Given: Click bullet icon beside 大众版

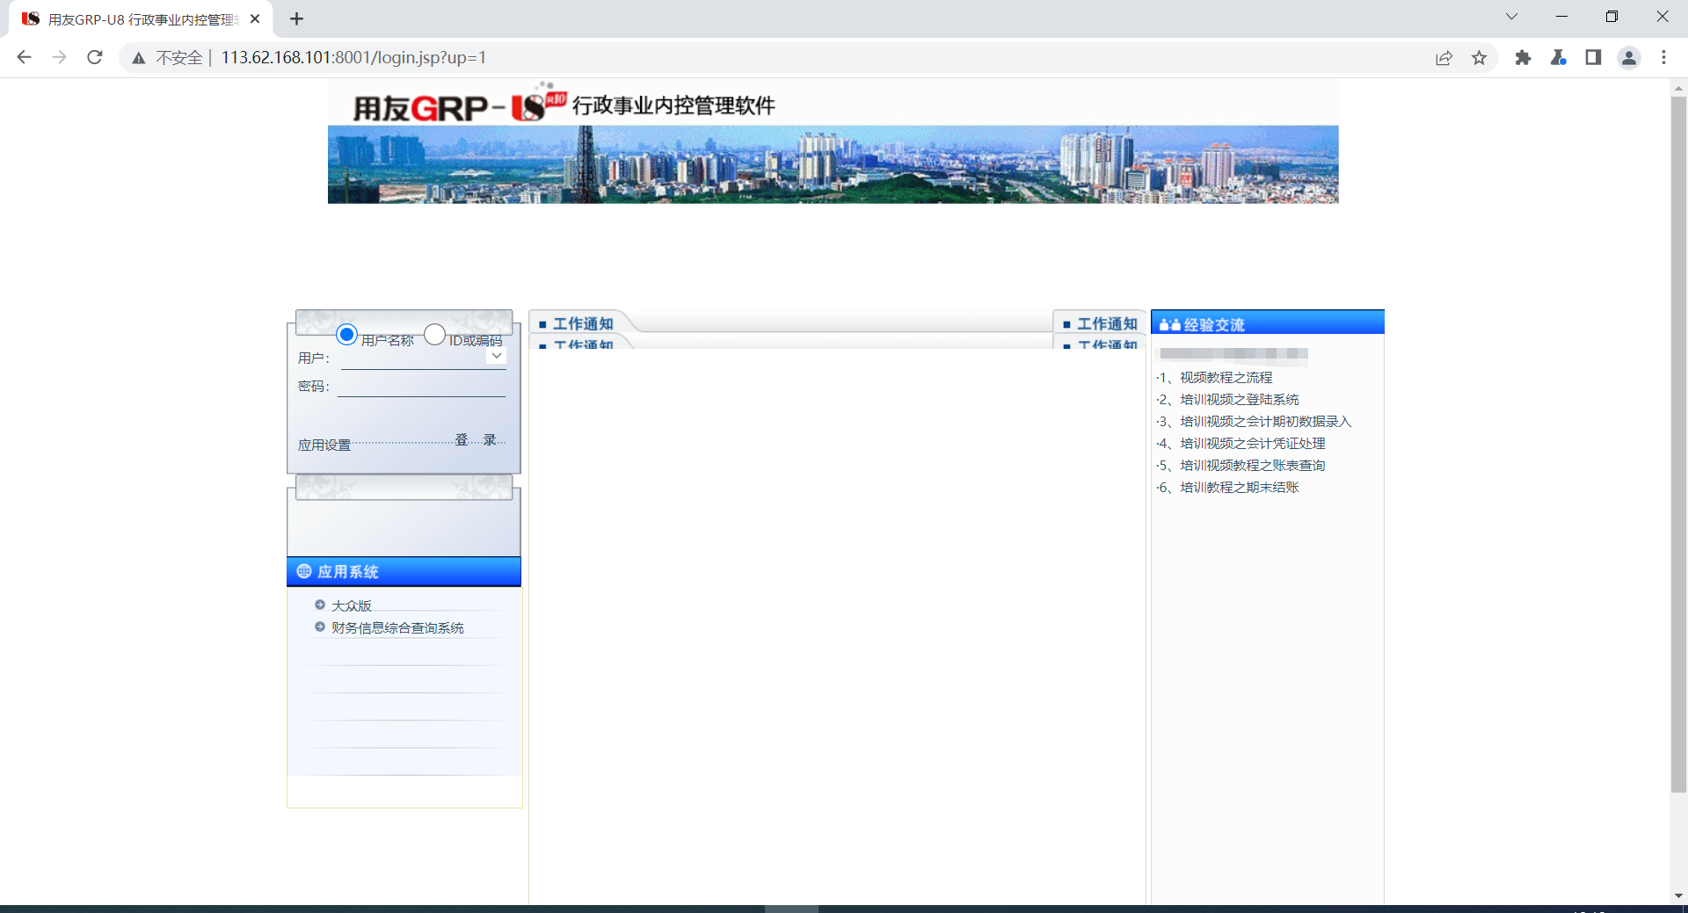Looking at the screenshot, I should pos(320,605).
